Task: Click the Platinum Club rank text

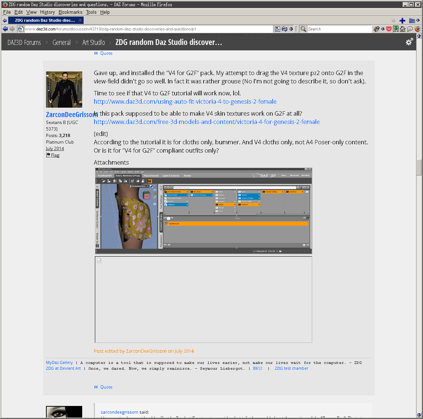Action: (60, 142)
